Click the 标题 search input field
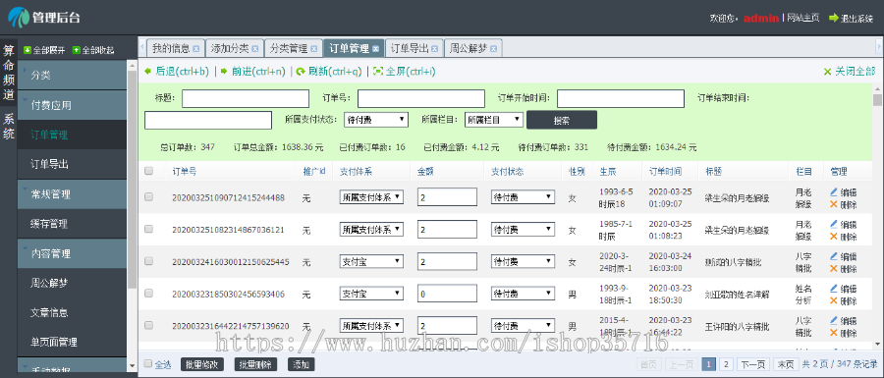Screen dimensions: 884x378 coord(246,98)
